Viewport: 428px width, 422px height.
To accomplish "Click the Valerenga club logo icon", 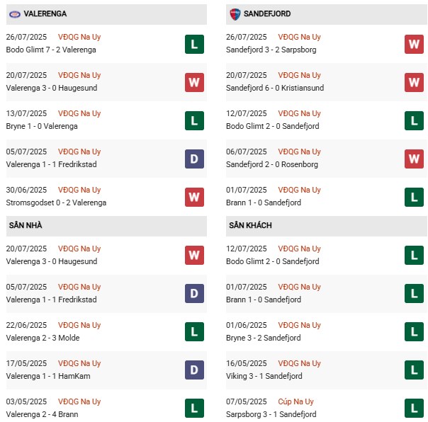I will (x=13, y=14).
